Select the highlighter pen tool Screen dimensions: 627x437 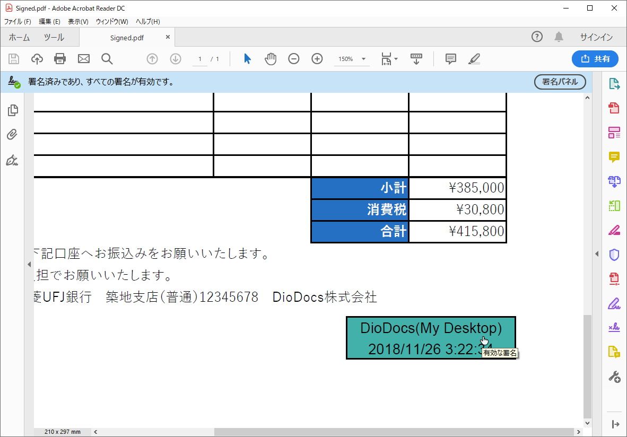[x=474, y=59]
